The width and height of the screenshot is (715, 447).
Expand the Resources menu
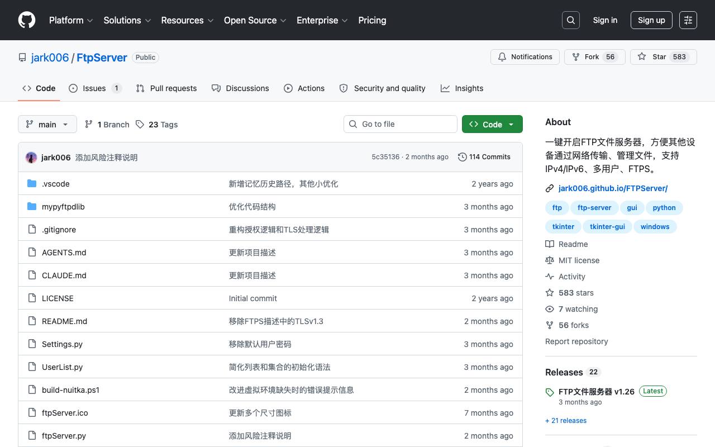click(x=188, y=20)
